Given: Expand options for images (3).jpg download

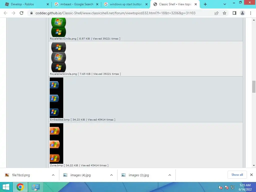Looking at the screenshot, I should (x=170, y=175).
